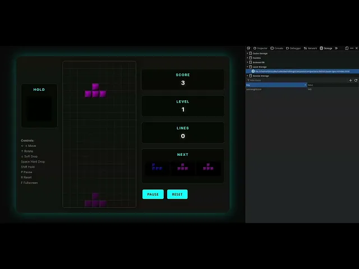Refresh storage items with the reload icon
The height and width of the screenshot is (269, 359).
point(356,80)
